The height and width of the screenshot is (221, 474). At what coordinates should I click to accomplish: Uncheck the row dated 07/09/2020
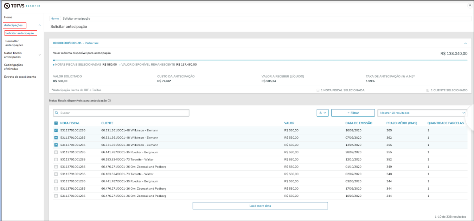(56, 138)
